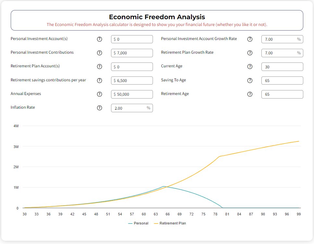Open the Inflation Rate help icon
The width and height of the screenshot is (314, 244).
(x=100, y=108)
